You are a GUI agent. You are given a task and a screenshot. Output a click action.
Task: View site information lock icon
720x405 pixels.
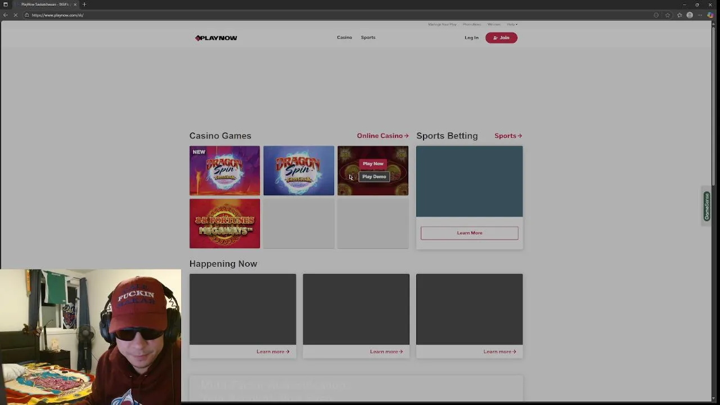coord(26,15)
